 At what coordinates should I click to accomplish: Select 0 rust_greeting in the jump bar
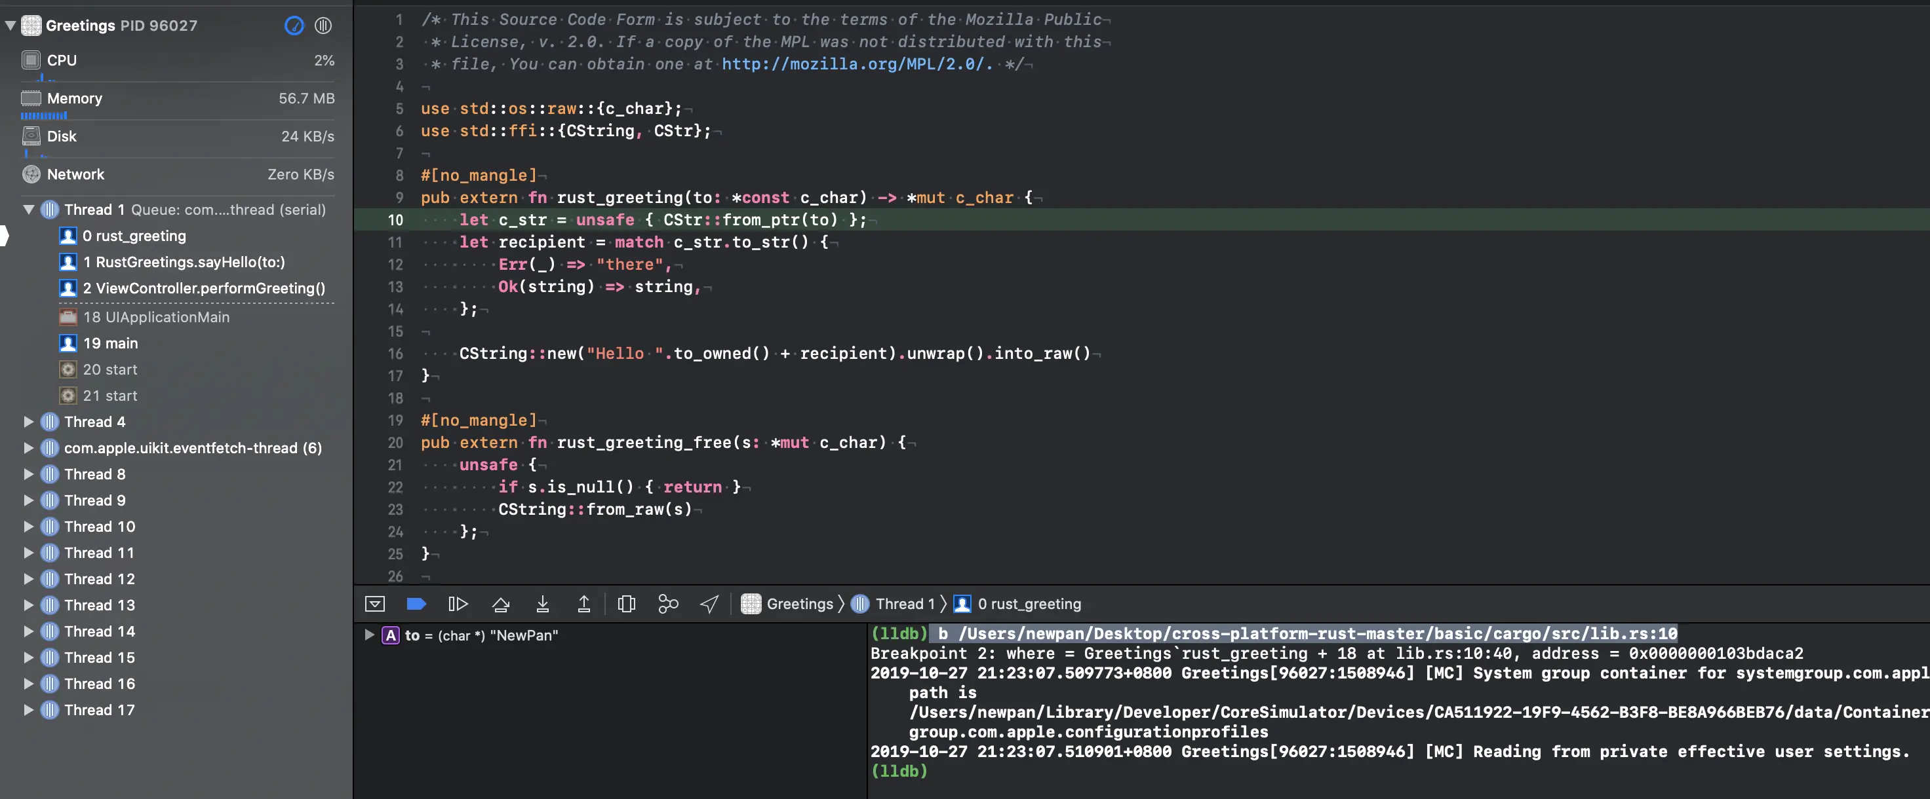1028,604
